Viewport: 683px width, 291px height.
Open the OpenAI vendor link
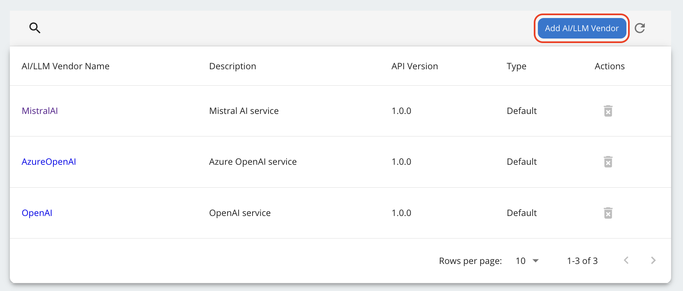click(37, 213)
